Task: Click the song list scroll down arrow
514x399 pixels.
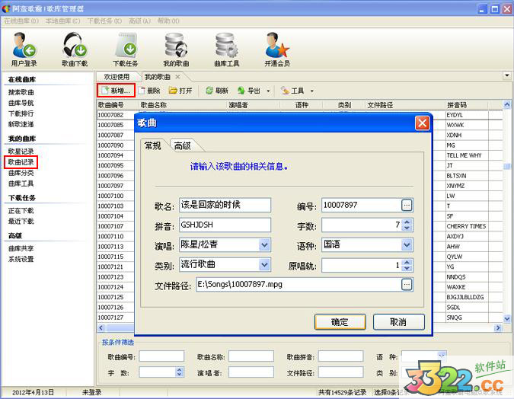Action: point(507,318)
